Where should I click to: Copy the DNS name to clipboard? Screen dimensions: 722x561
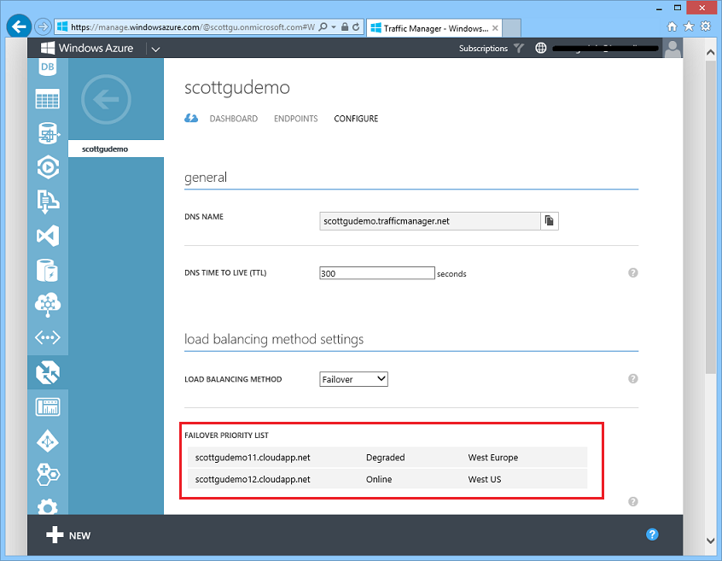pyautogui.click(x=549, y=220)
